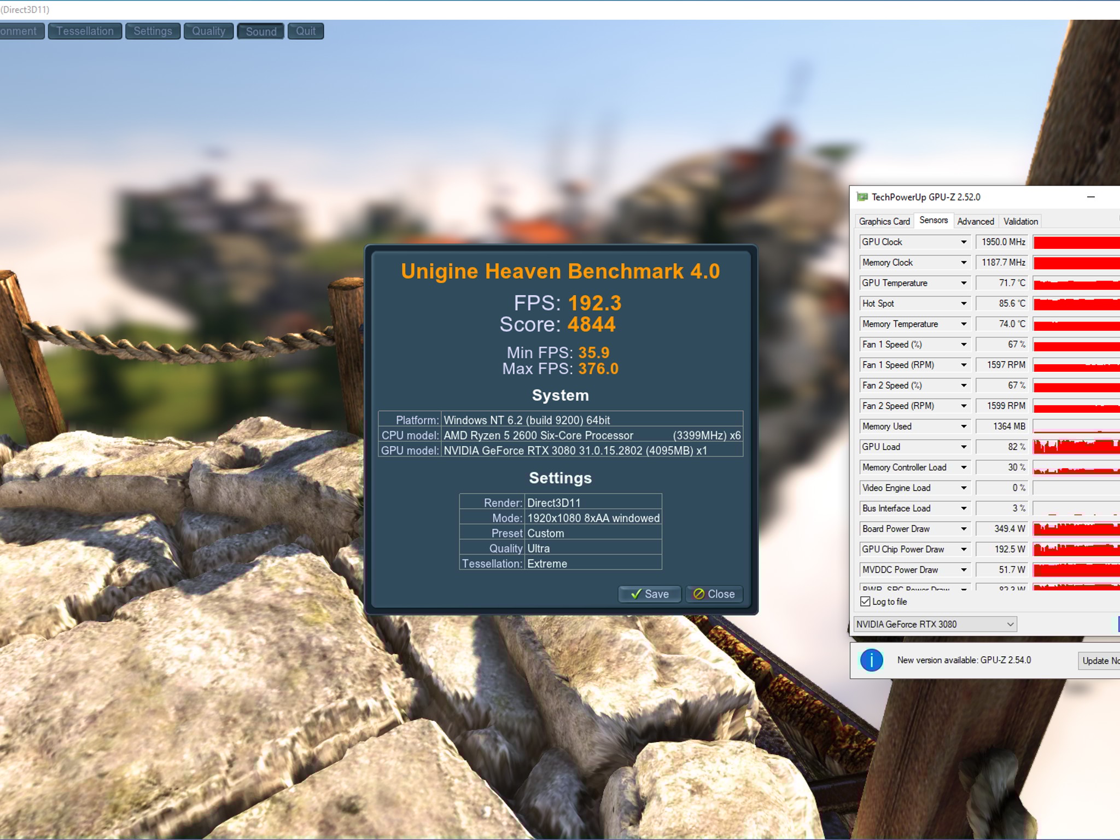Open NVIDIA GeForce RTX 3080 device selector

point(935,624)
